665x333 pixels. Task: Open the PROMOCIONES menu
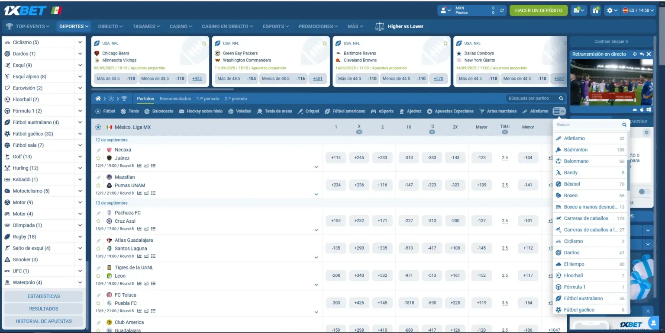pyautogui.click(x=318, y=26)
